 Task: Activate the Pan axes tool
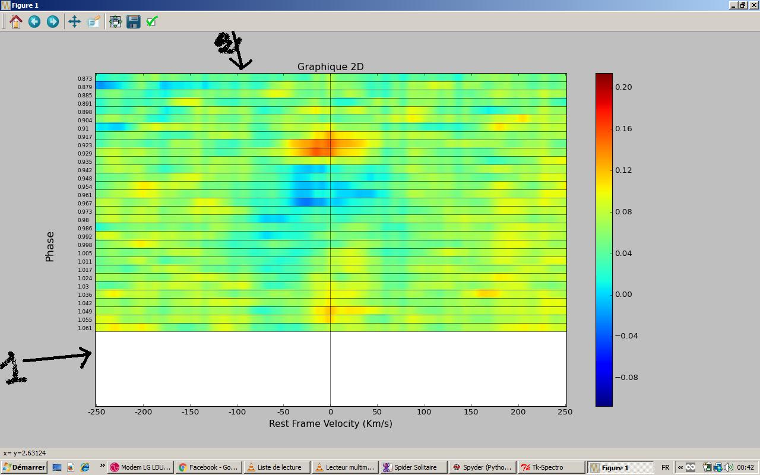pos(74,21)
